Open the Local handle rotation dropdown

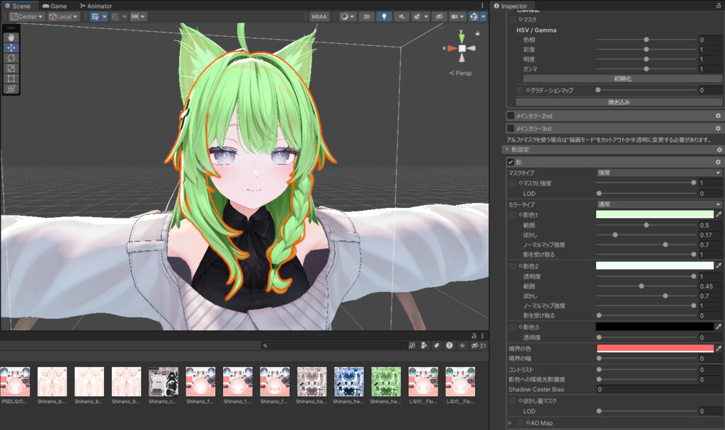(63, 17)
